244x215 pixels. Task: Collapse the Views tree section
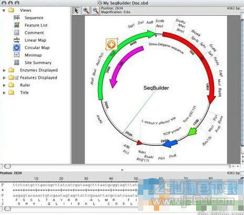click(4, 11)
